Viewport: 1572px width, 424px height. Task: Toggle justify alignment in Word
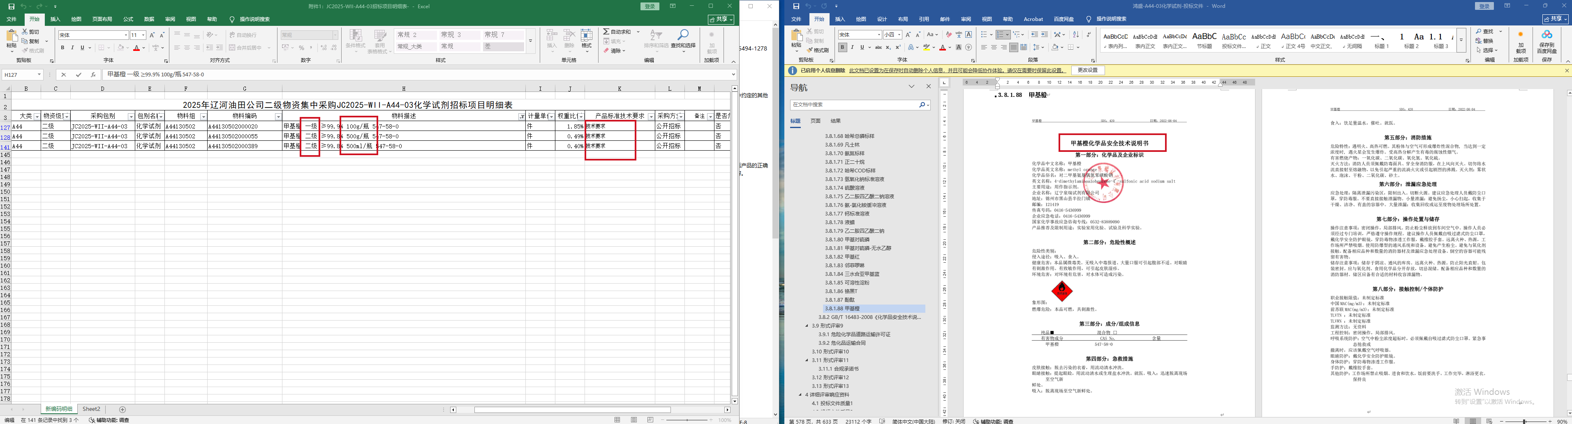pos(1014,48)
